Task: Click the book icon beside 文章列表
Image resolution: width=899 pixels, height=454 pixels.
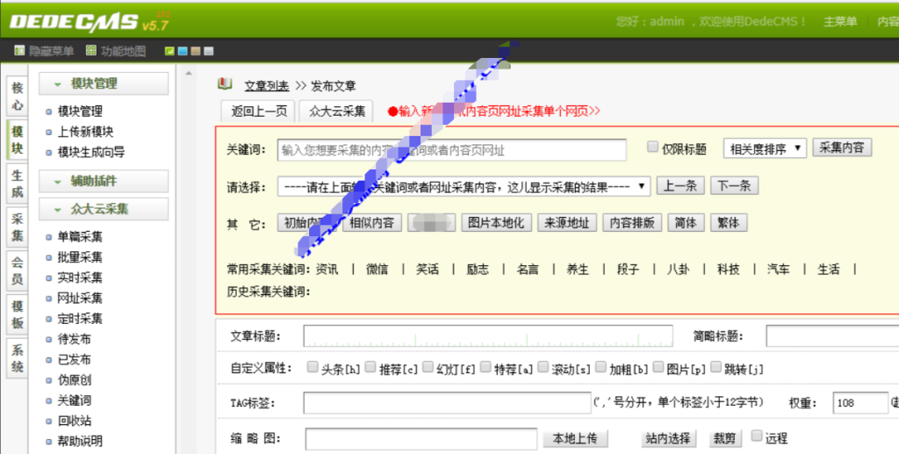Action: pos(225,84)
